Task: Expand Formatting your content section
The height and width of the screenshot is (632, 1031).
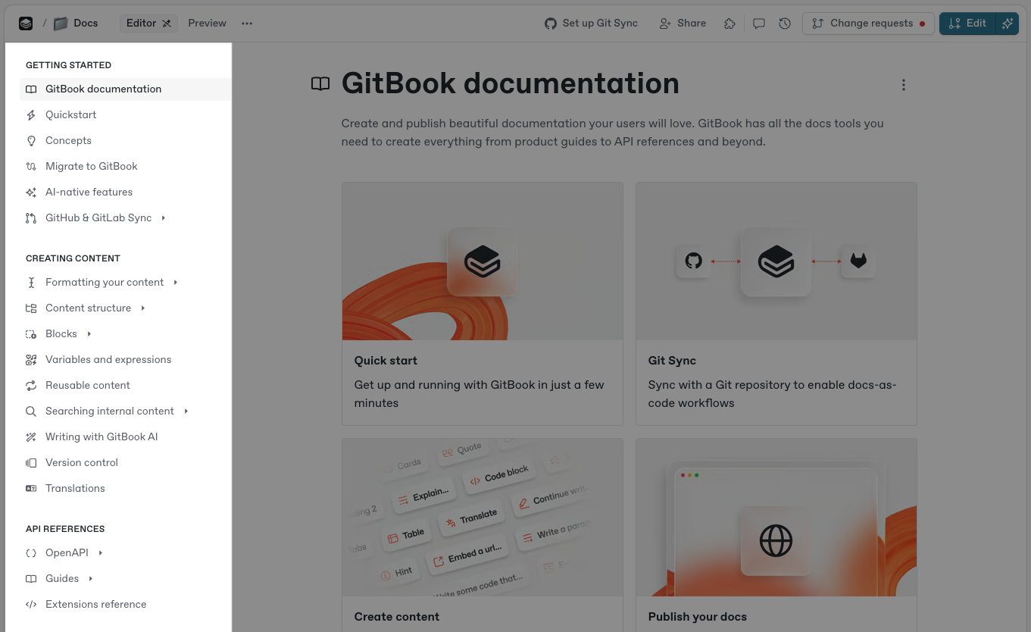Action: click(x=175, y=283)
